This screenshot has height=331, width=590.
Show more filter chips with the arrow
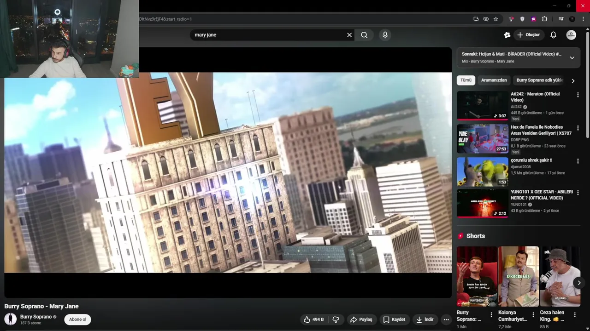(573, 80)
